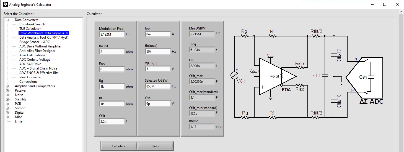Click the Csh value field
The width and height of the screenshot is (404, 152).
pos(158,104)
